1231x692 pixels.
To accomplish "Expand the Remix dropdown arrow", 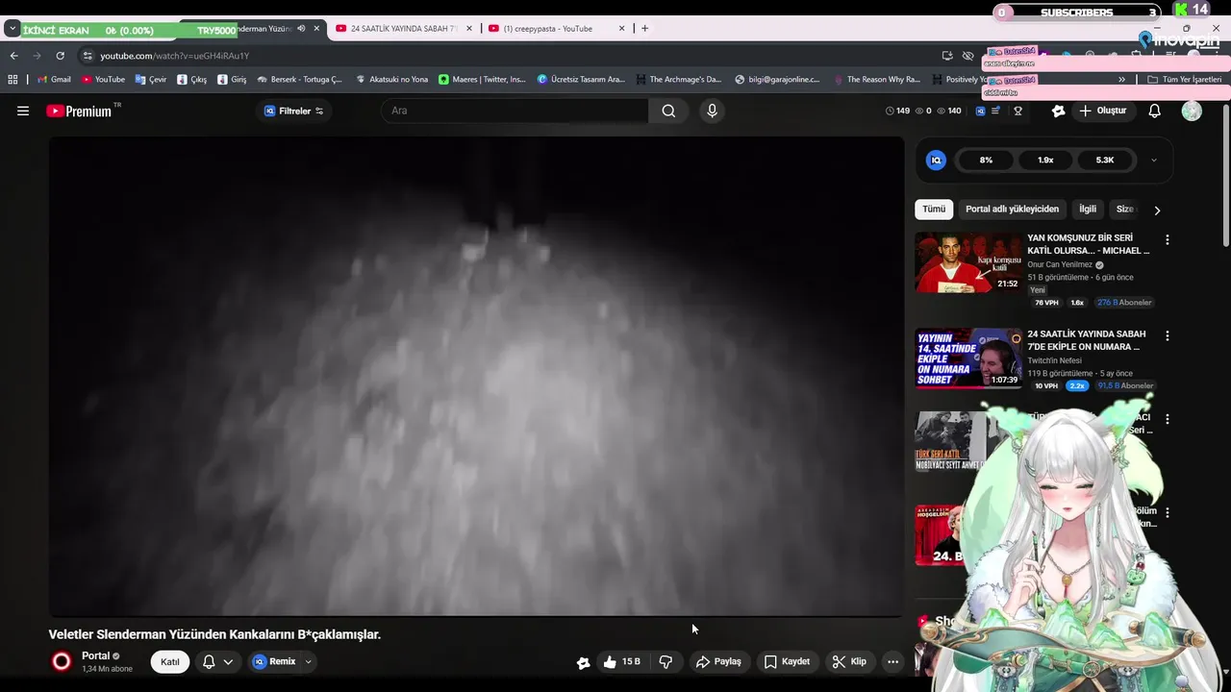I will 308,661.
